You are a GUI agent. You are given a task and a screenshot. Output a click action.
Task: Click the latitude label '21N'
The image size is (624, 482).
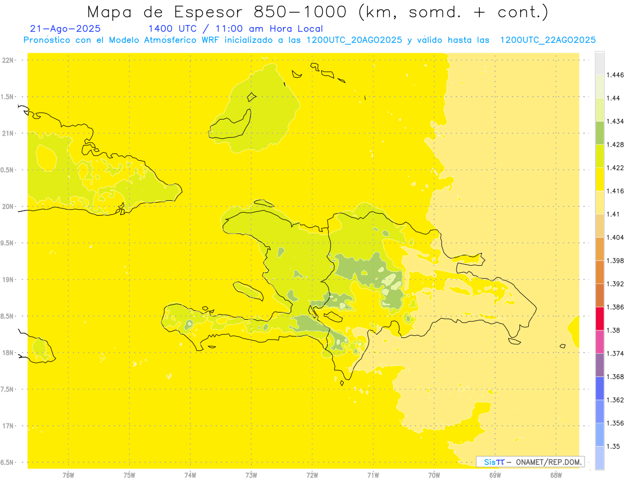[8, 134]
